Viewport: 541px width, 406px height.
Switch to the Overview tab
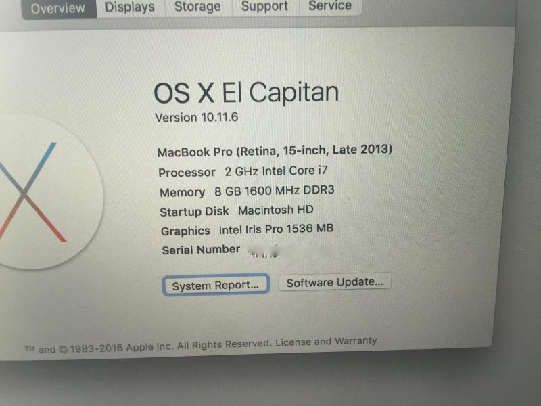[x=59, y=8]
